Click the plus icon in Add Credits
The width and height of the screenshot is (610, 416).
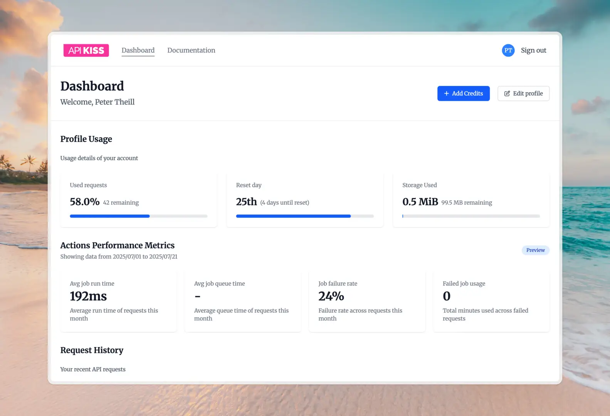[x=446, y=94]
